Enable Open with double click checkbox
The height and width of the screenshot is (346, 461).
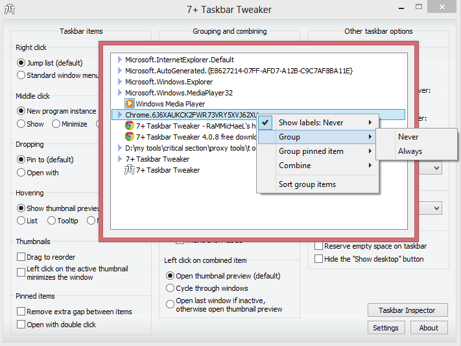21,324
